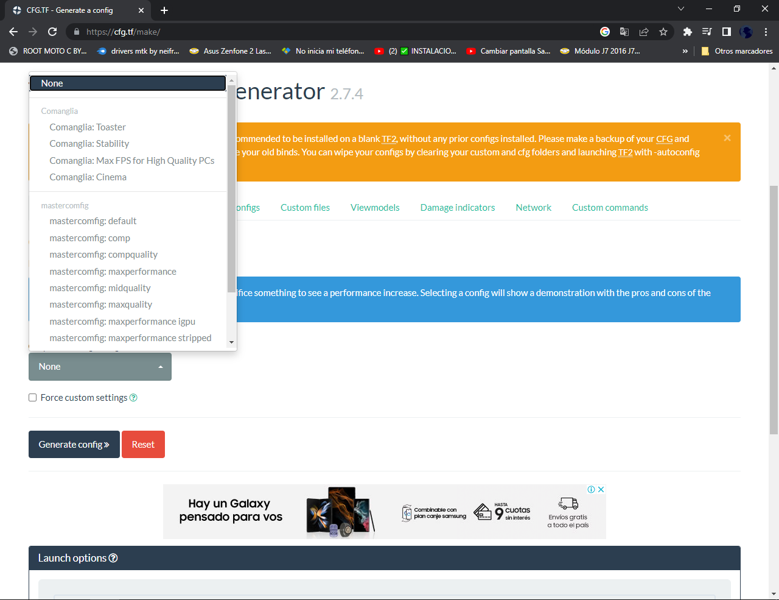Viewport: 779px width, 600px height.
Task: Toggle the browser side panel
Action: tap(727, 32)
